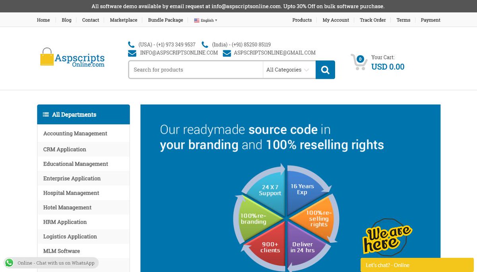Go to the Home menu item
The height and width of the screenshot is (272, 477).
coord(43,20)
